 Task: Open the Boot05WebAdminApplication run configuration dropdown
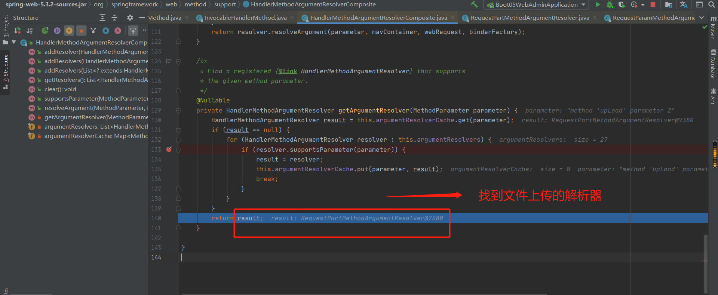click(536, 4)
